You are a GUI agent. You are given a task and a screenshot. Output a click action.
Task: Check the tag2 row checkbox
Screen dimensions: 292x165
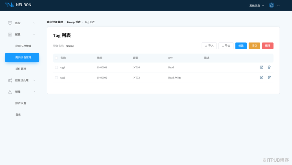click(x=56, y=78)
